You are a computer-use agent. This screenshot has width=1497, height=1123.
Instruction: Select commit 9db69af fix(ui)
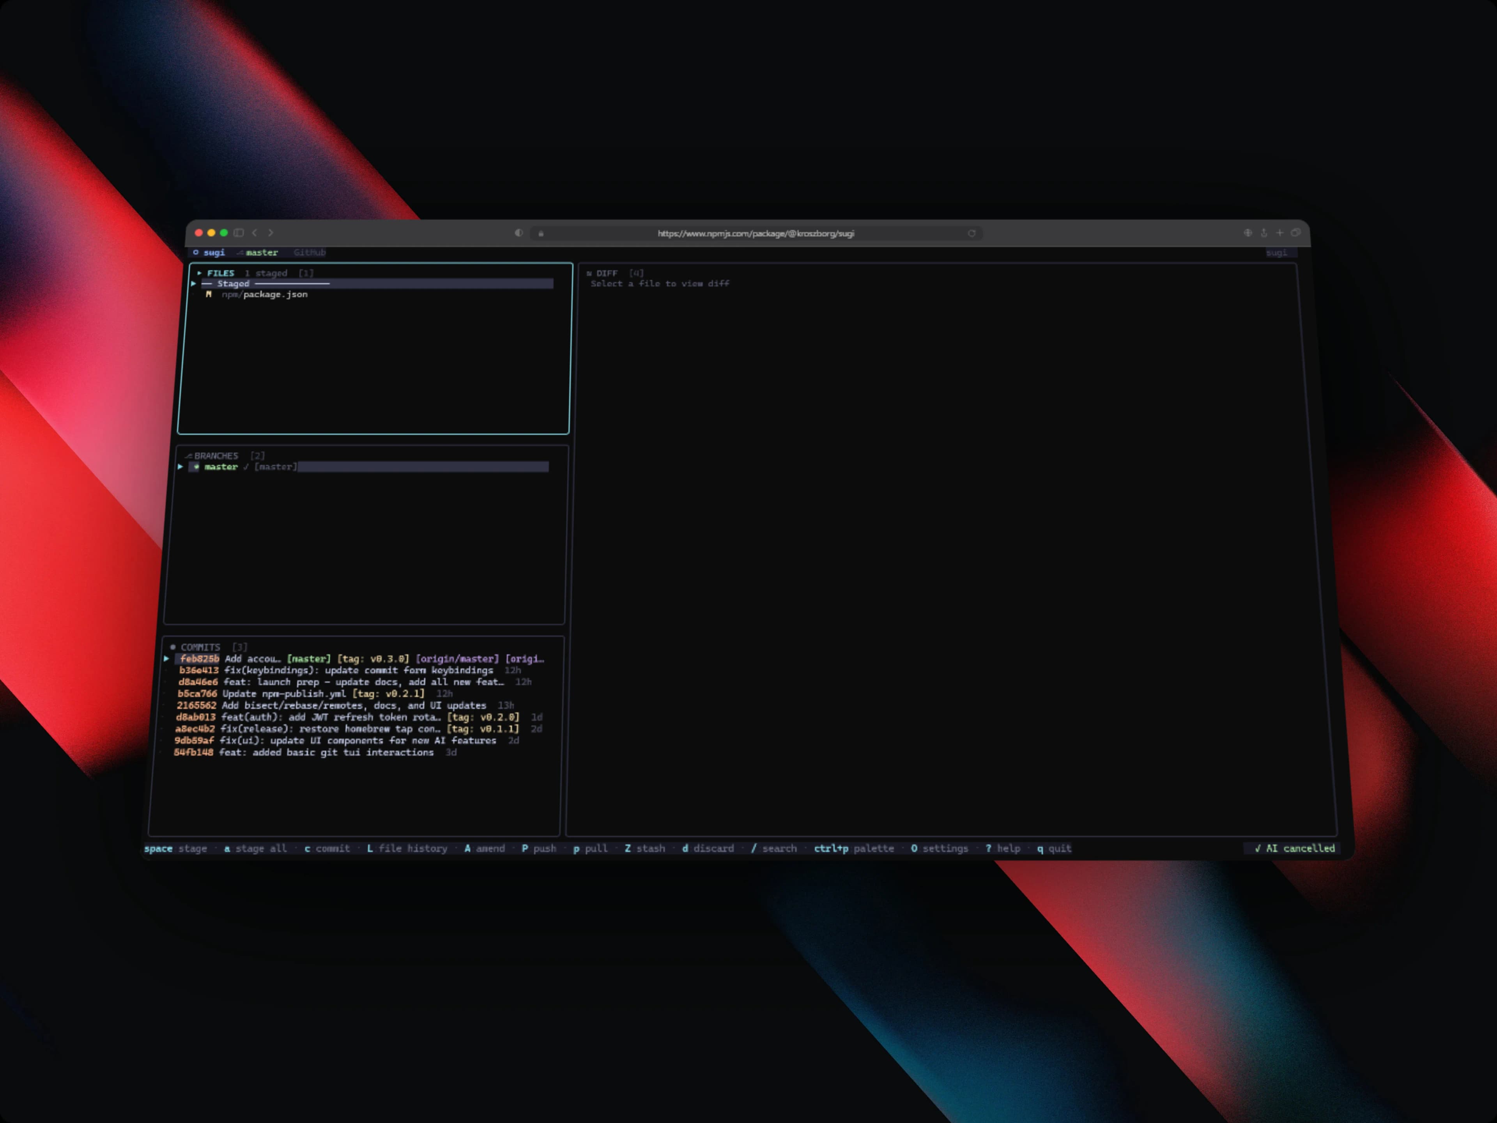(x=347, y=741)
